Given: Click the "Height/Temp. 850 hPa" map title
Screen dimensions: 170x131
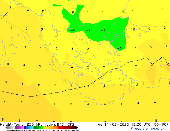Looking at the screenshot, I should point(22,125).
